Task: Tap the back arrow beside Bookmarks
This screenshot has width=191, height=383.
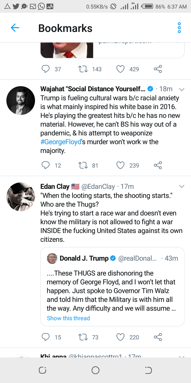Action: 15,28
